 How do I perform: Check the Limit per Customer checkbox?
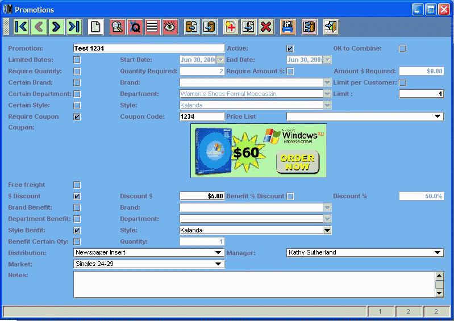pyautogui.click(x=402, y=82)
